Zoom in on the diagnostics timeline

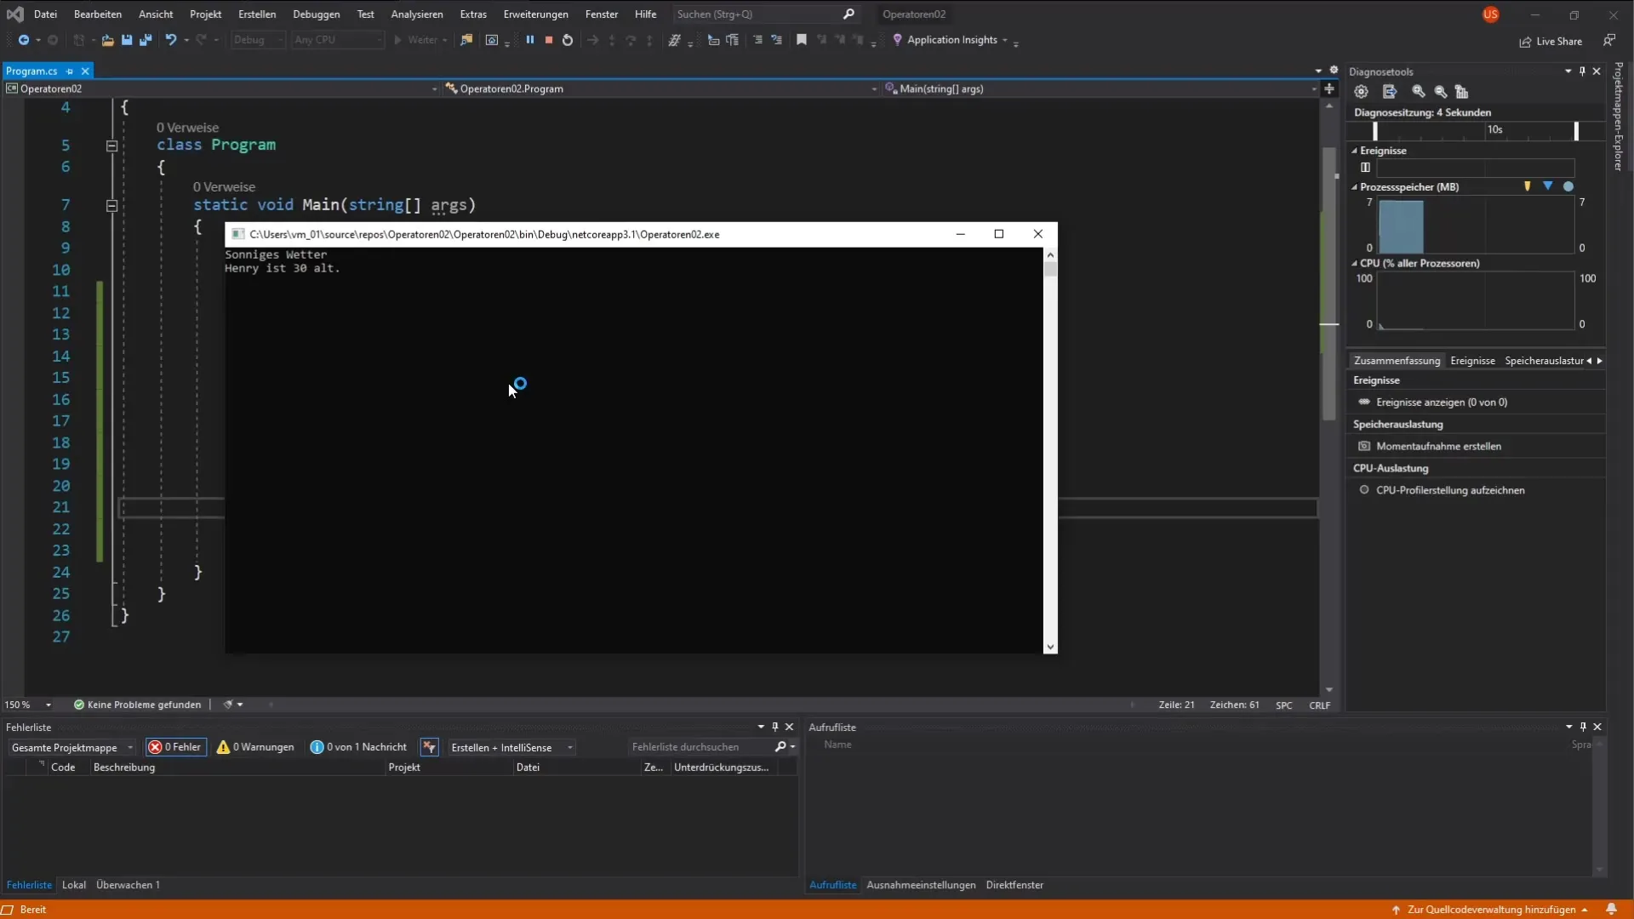pos(1418,91)
